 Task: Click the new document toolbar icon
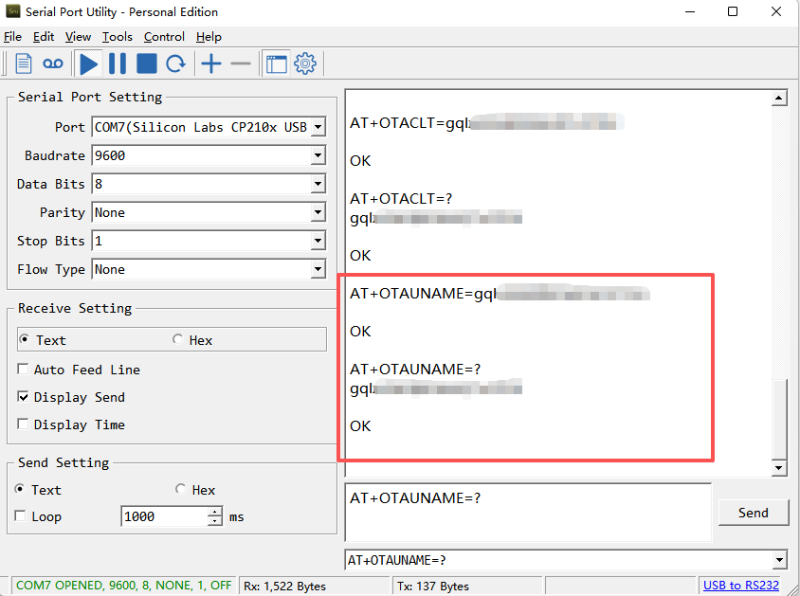tap(24, 63)
